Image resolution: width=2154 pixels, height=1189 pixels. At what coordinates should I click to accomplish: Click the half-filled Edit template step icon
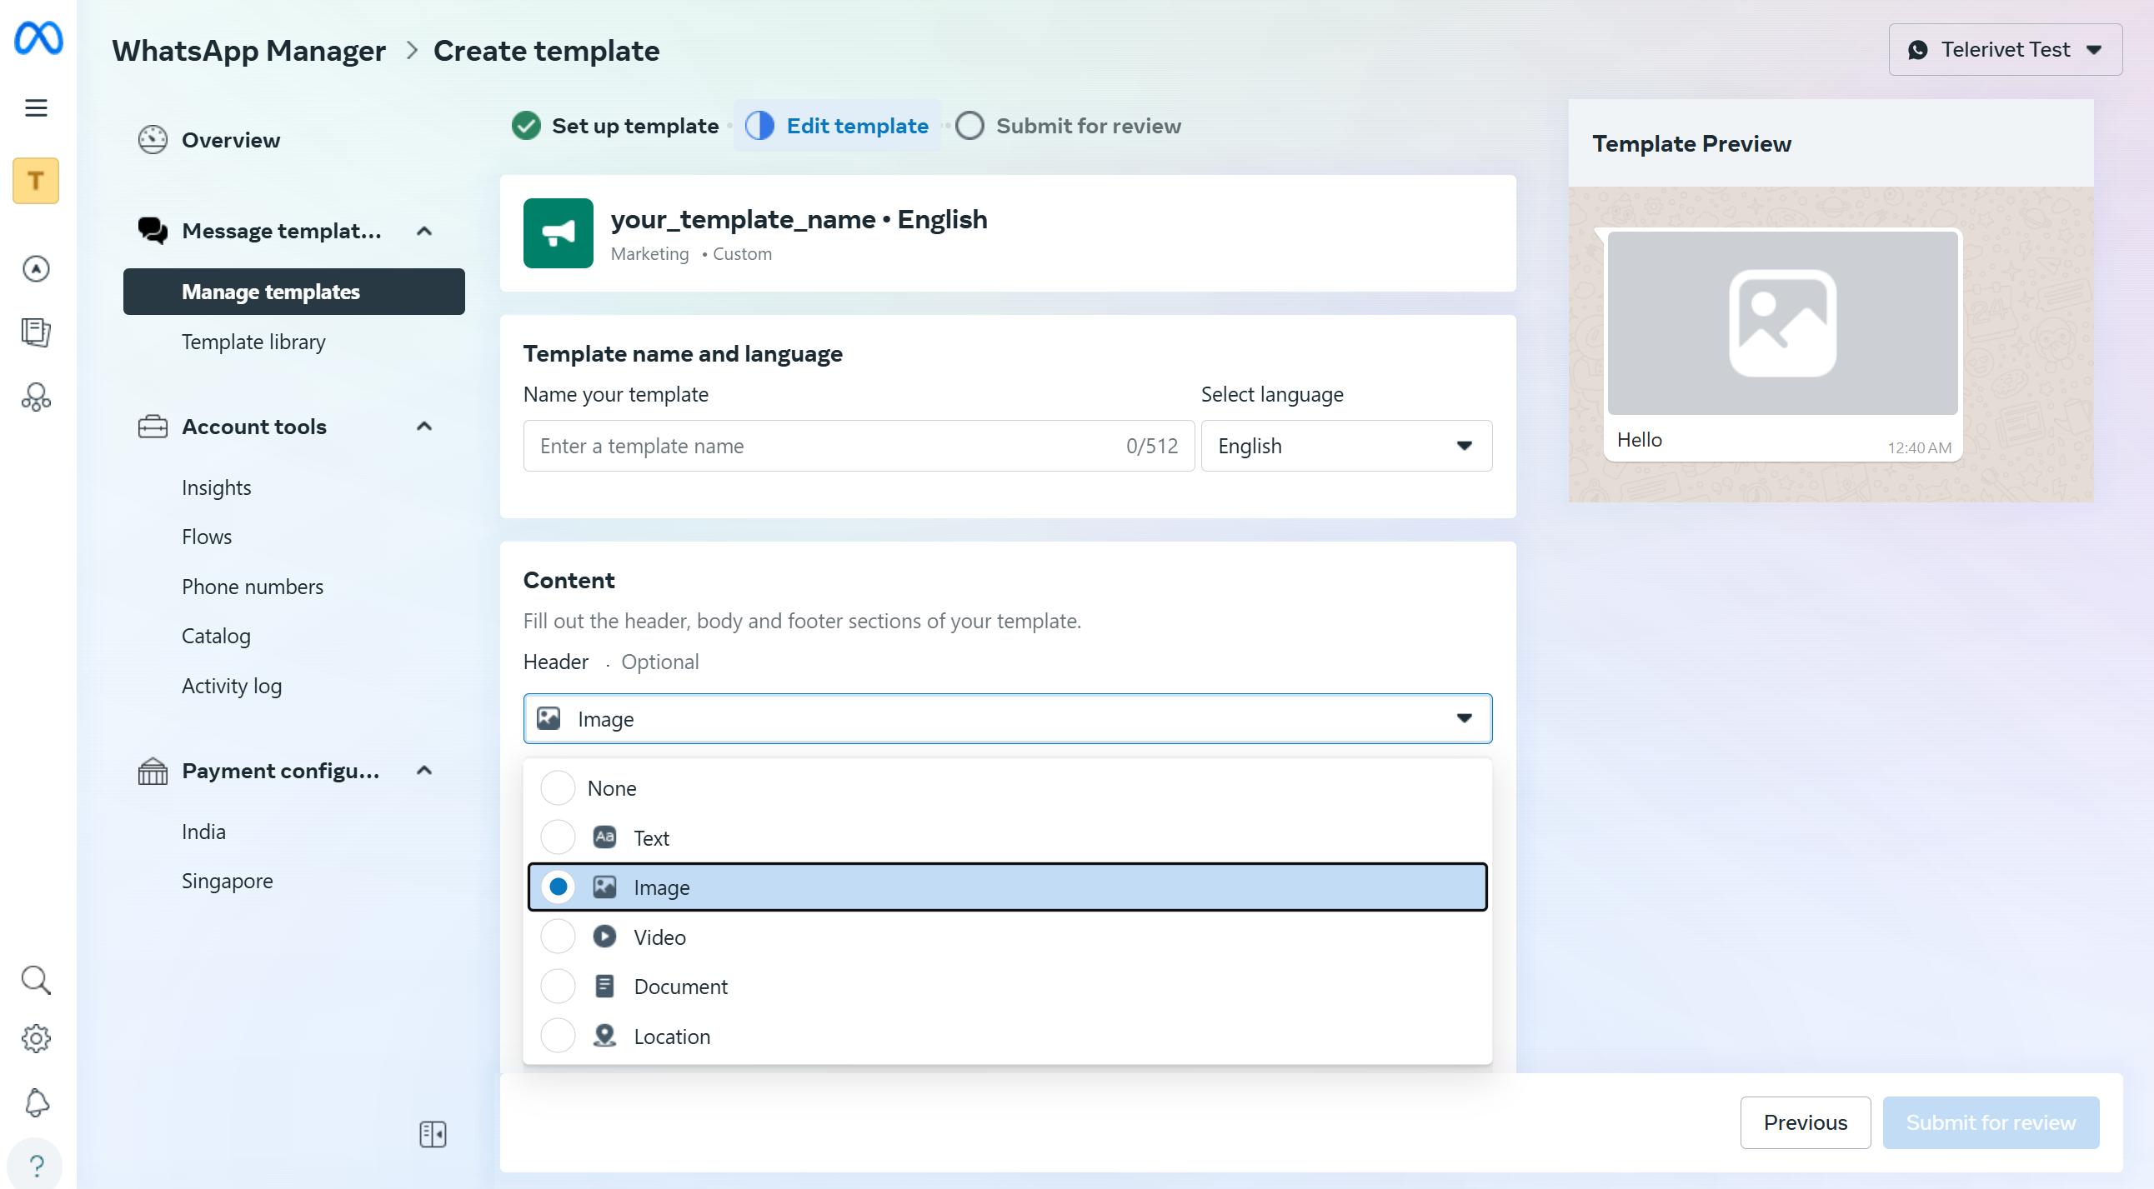coord(759,125)
